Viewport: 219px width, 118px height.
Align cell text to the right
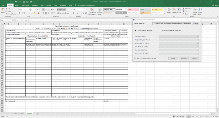[x=48, y=13]
